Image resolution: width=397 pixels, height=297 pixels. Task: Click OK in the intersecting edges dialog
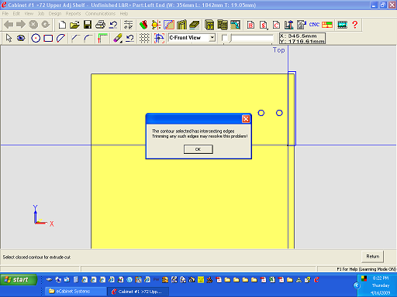(x=198, y=149)
